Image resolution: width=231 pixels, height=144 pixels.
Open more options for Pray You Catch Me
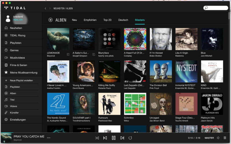(x=49, y=138)
